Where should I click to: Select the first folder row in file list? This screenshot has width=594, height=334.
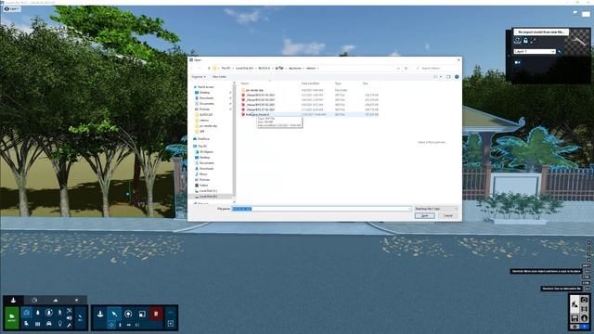tap(310, 90)
